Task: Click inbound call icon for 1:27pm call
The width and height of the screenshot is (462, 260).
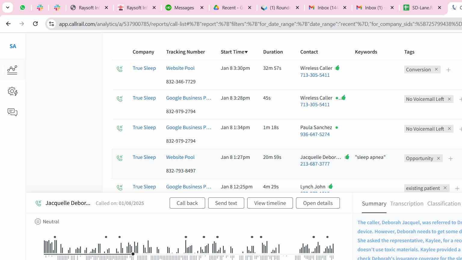Action: [120, 158]
